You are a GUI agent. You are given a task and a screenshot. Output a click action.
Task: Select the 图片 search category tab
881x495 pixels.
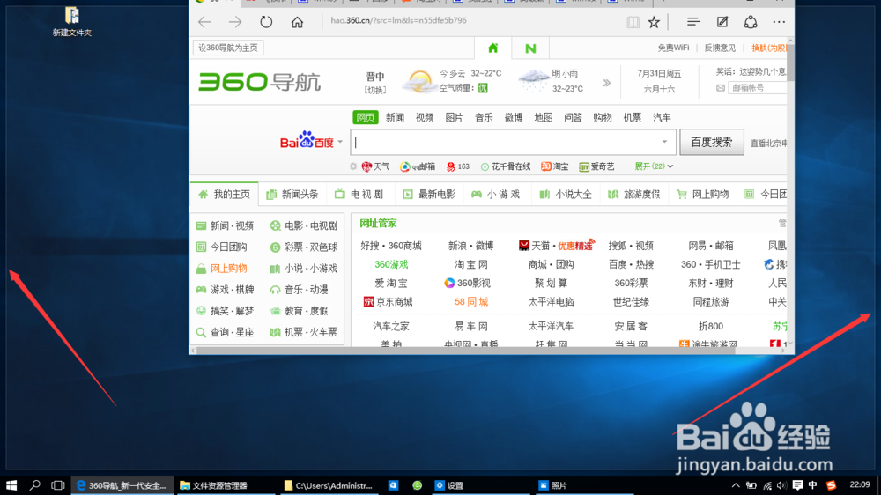coord(454,117)
